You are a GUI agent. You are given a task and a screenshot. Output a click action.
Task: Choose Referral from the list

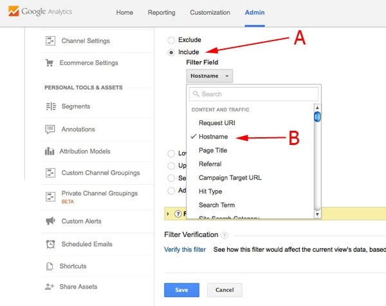(x=210, y=164)
